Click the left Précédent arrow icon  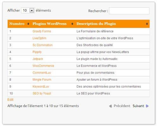110,106
